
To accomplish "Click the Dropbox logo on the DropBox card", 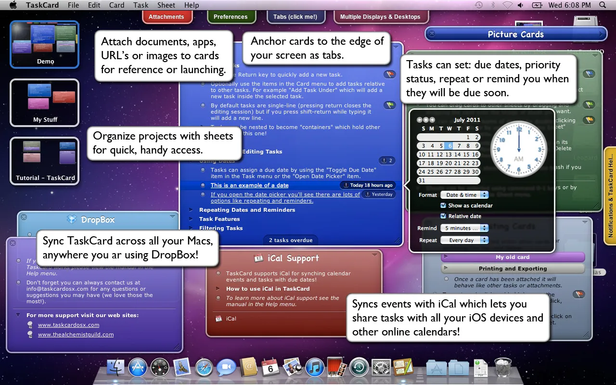I will 72,220.
